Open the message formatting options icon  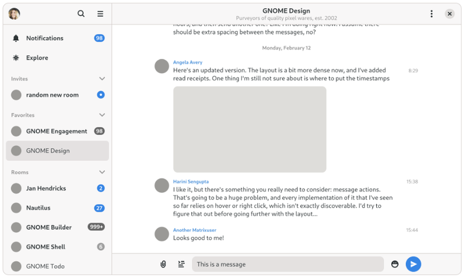tap(181, 264)
